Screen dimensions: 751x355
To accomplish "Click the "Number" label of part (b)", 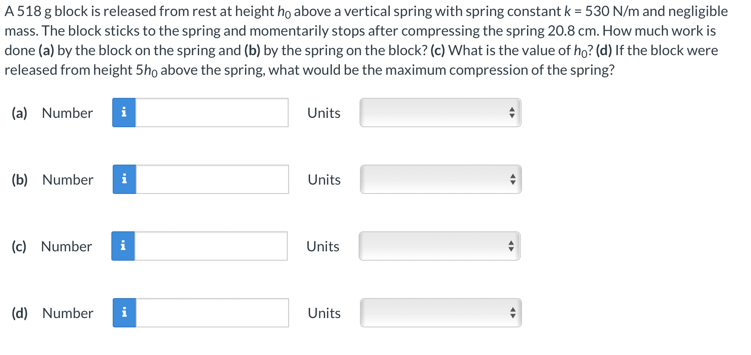I will pos(68,180).
